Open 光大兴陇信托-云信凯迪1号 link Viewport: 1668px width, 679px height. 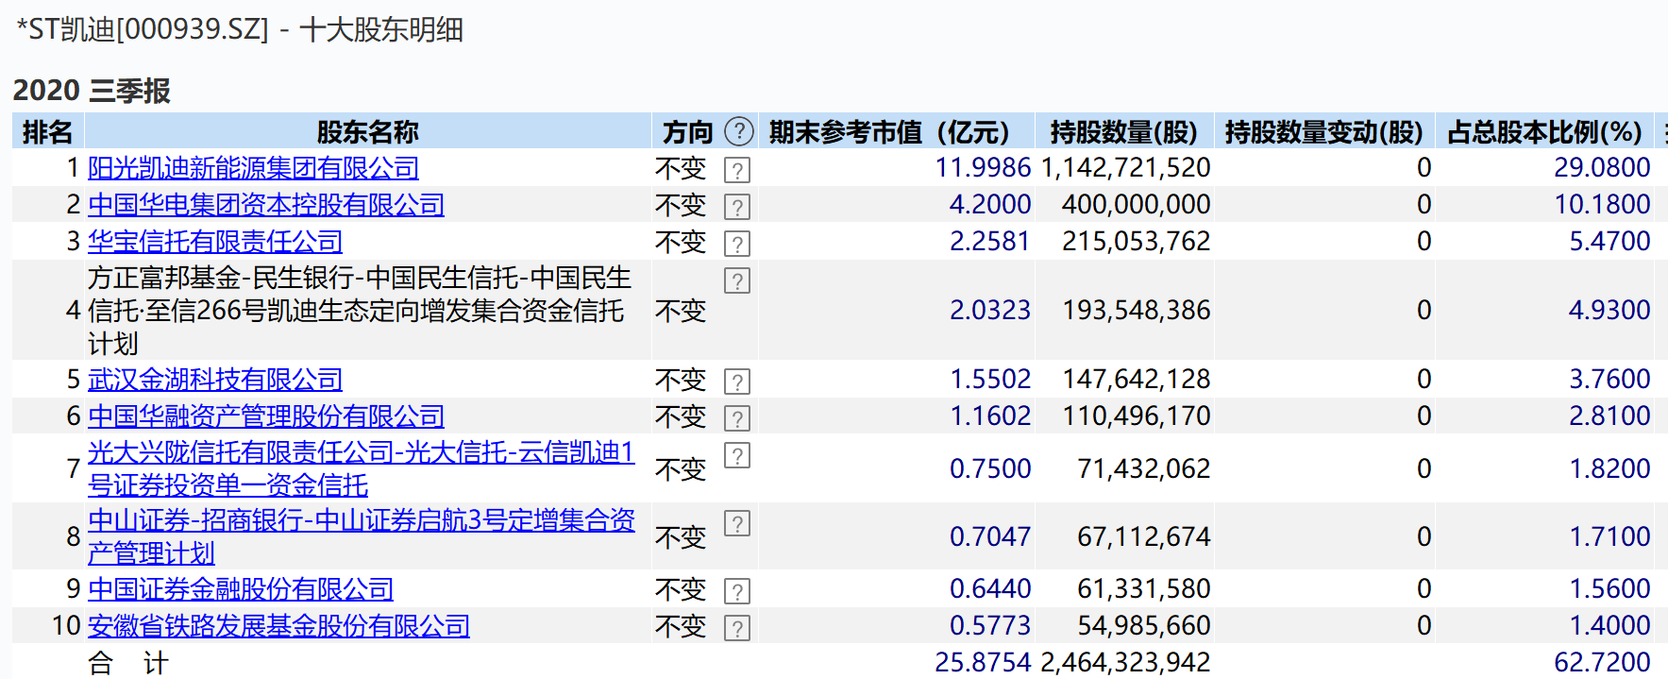point(362,469)
